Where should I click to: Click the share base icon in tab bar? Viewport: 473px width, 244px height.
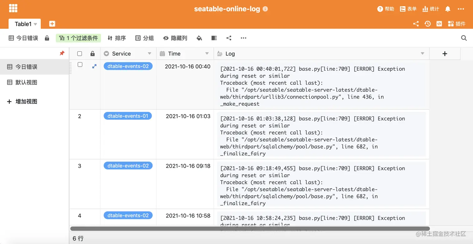click(416, 24)
